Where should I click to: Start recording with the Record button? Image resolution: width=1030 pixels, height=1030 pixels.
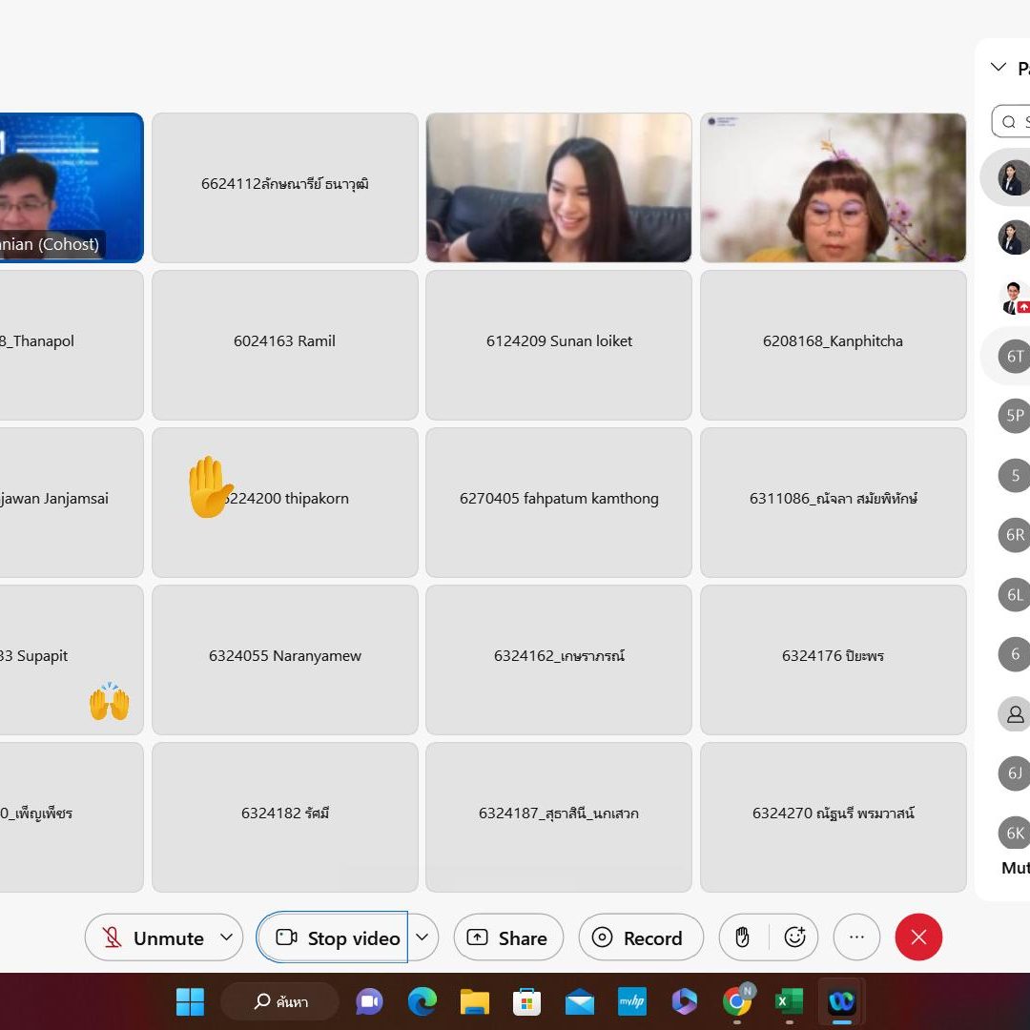(x=640, y=937)
